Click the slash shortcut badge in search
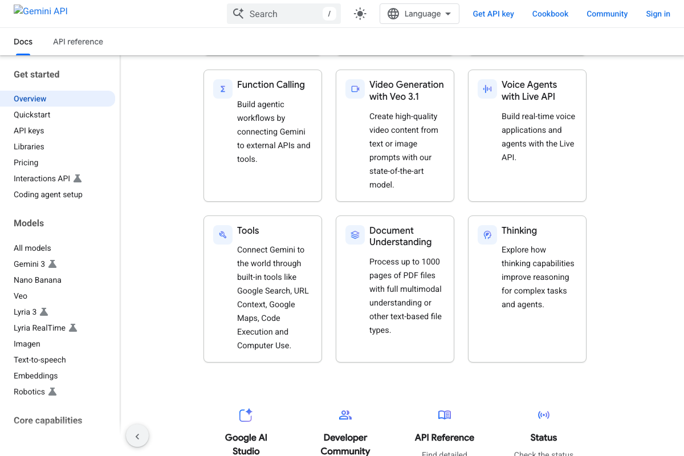Viewport: 684px width, 456px height. pos(329,14)
